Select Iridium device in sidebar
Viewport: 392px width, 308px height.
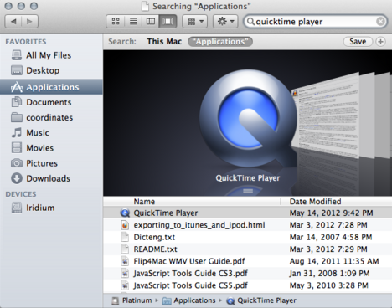[x=51, y=208]
